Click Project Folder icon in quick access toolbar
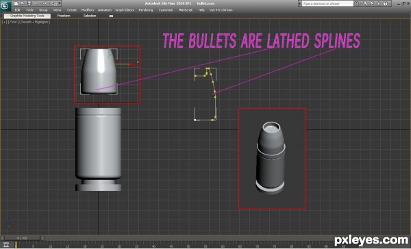Image resolution: width=411 pixels, height=249 pixels. [54, 3]
